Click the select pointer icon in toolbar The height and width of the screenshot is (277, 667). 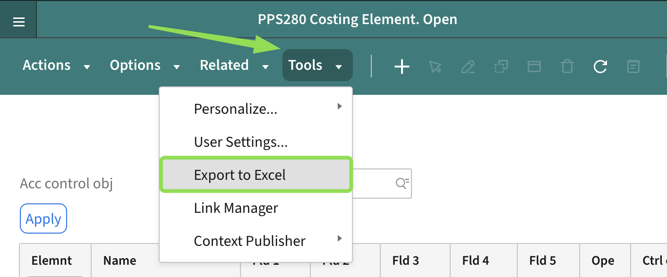[435, 67]
